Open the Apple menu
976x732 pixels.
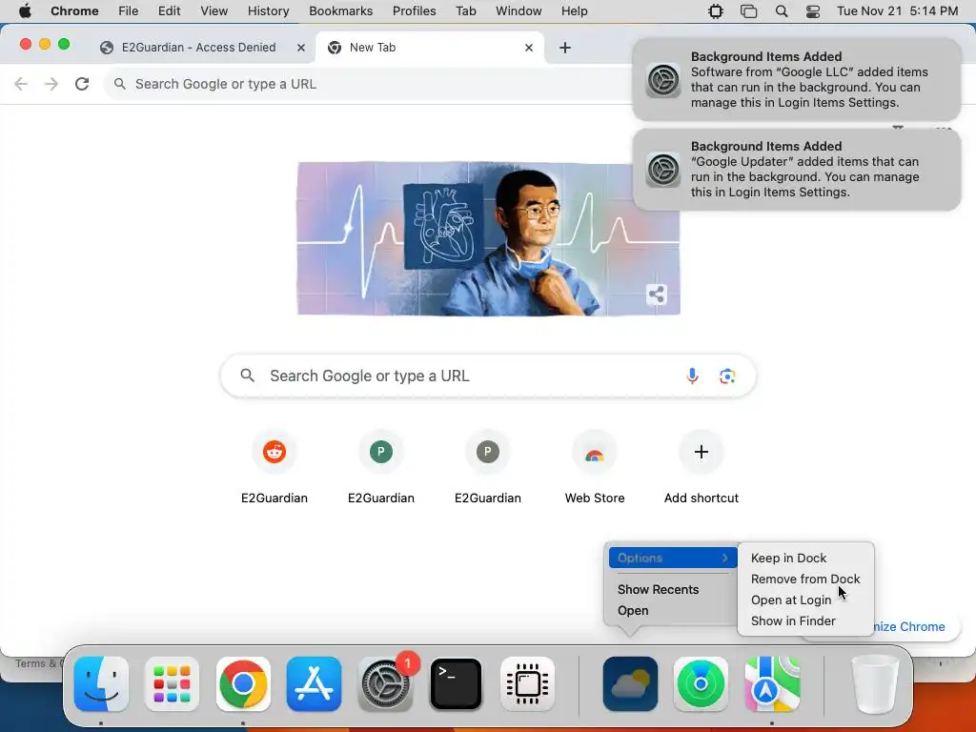click(25, 11)
